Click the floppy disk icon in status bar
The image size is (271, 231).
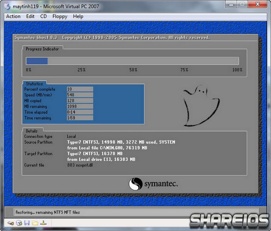coord(27,223)
